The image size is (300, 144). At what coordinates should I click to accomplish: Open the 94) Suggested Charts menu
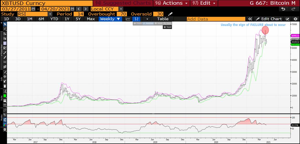click(123, 3)
